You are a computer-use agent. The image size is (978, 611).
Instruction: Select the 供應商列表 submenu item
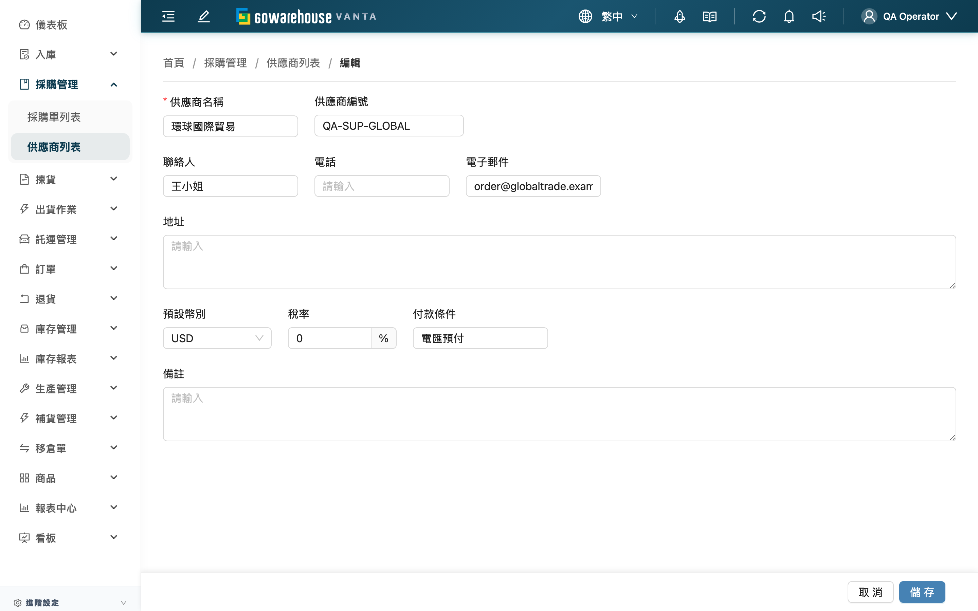pyautogui.click(x=70, y=147)
